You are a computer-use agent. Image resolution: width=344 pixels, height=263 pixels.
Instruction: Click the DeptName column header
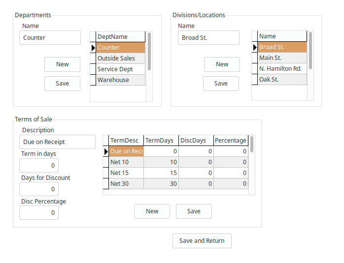(x=120, y=36)
